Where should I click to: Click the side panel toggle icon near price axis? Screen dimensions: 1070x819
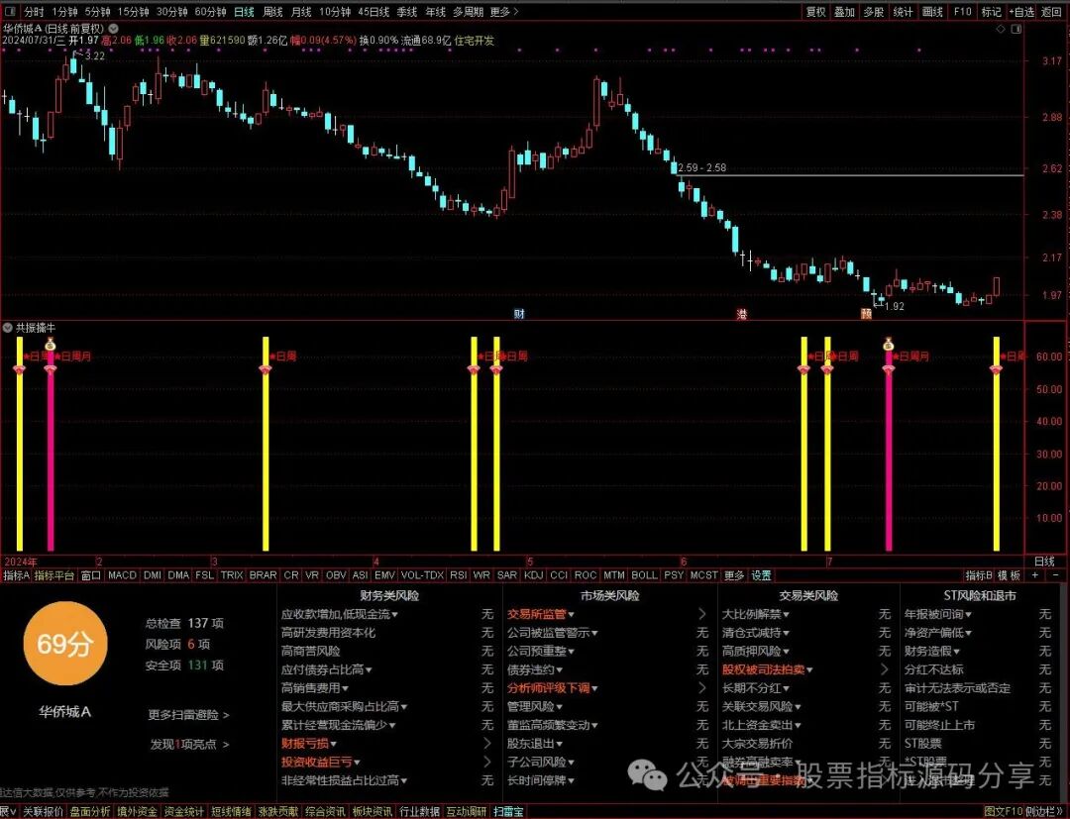1016,30
